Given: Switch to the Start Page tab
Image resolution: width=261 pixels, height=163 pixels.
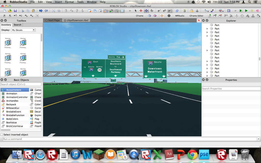Looking at the screenshot, I should (53, 20).
